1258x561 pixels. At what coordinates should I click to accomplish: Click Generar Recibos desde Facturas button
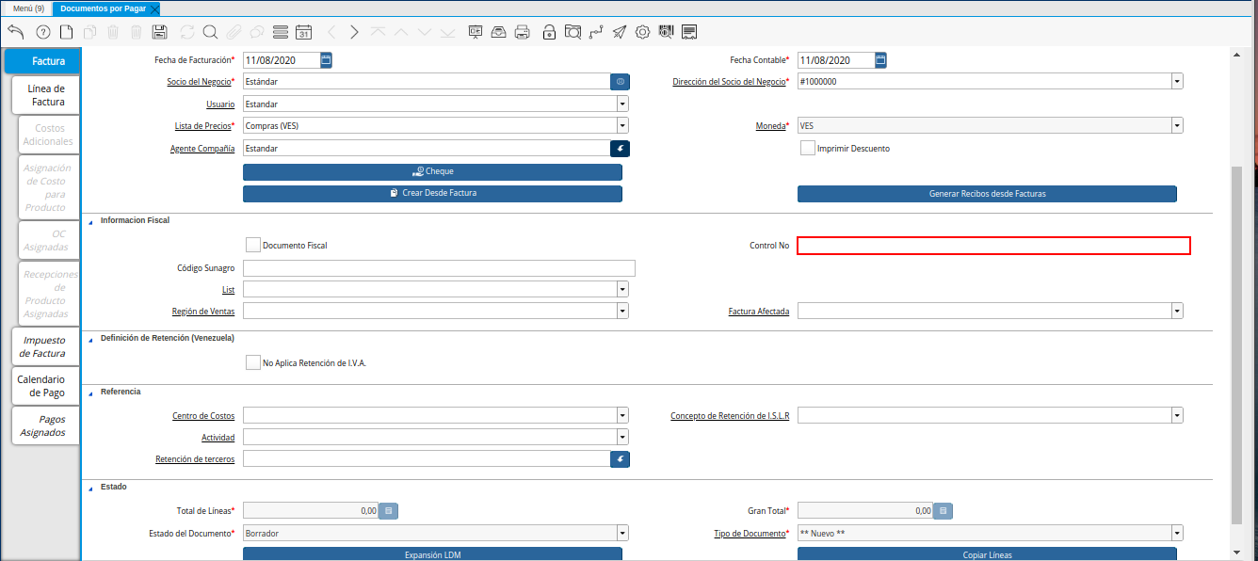987,194
